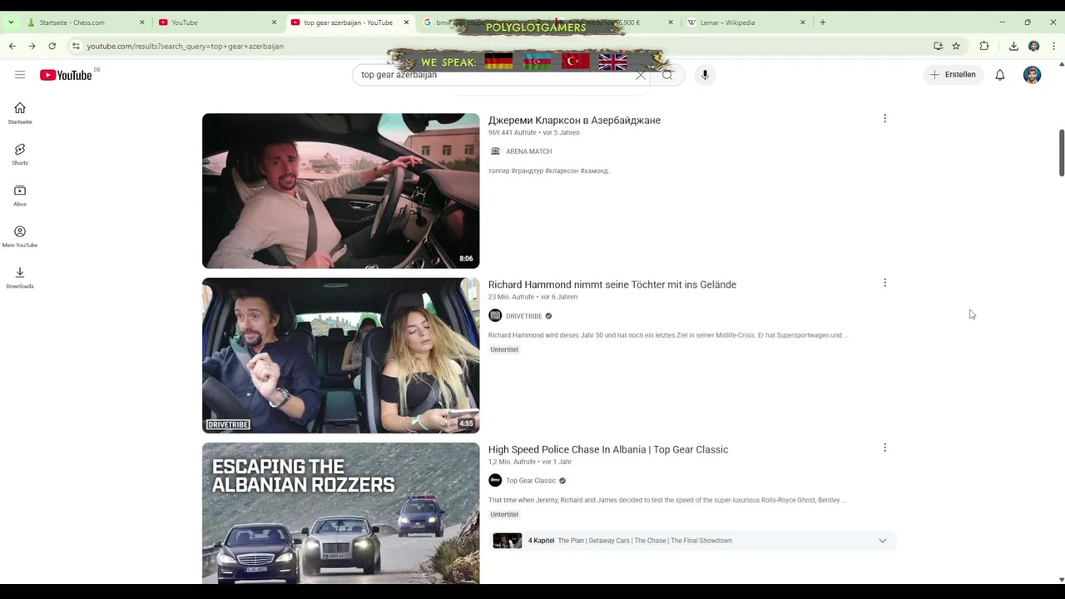Go back with the browser back arrow

coord(12,46)
